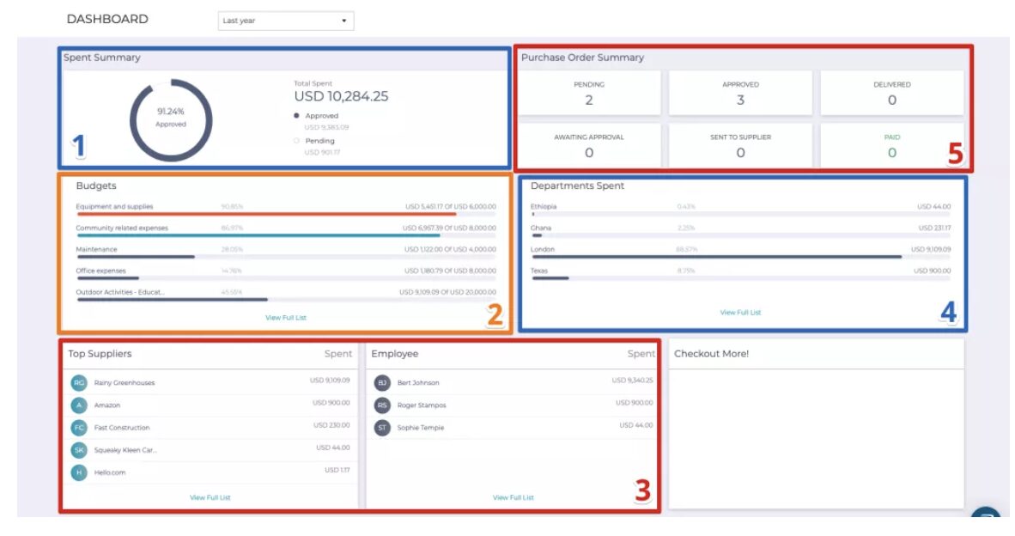Click the RG avatar for Rainy Greenhouses
This screenshot has width=1015, height=536.
click(79, 382)
